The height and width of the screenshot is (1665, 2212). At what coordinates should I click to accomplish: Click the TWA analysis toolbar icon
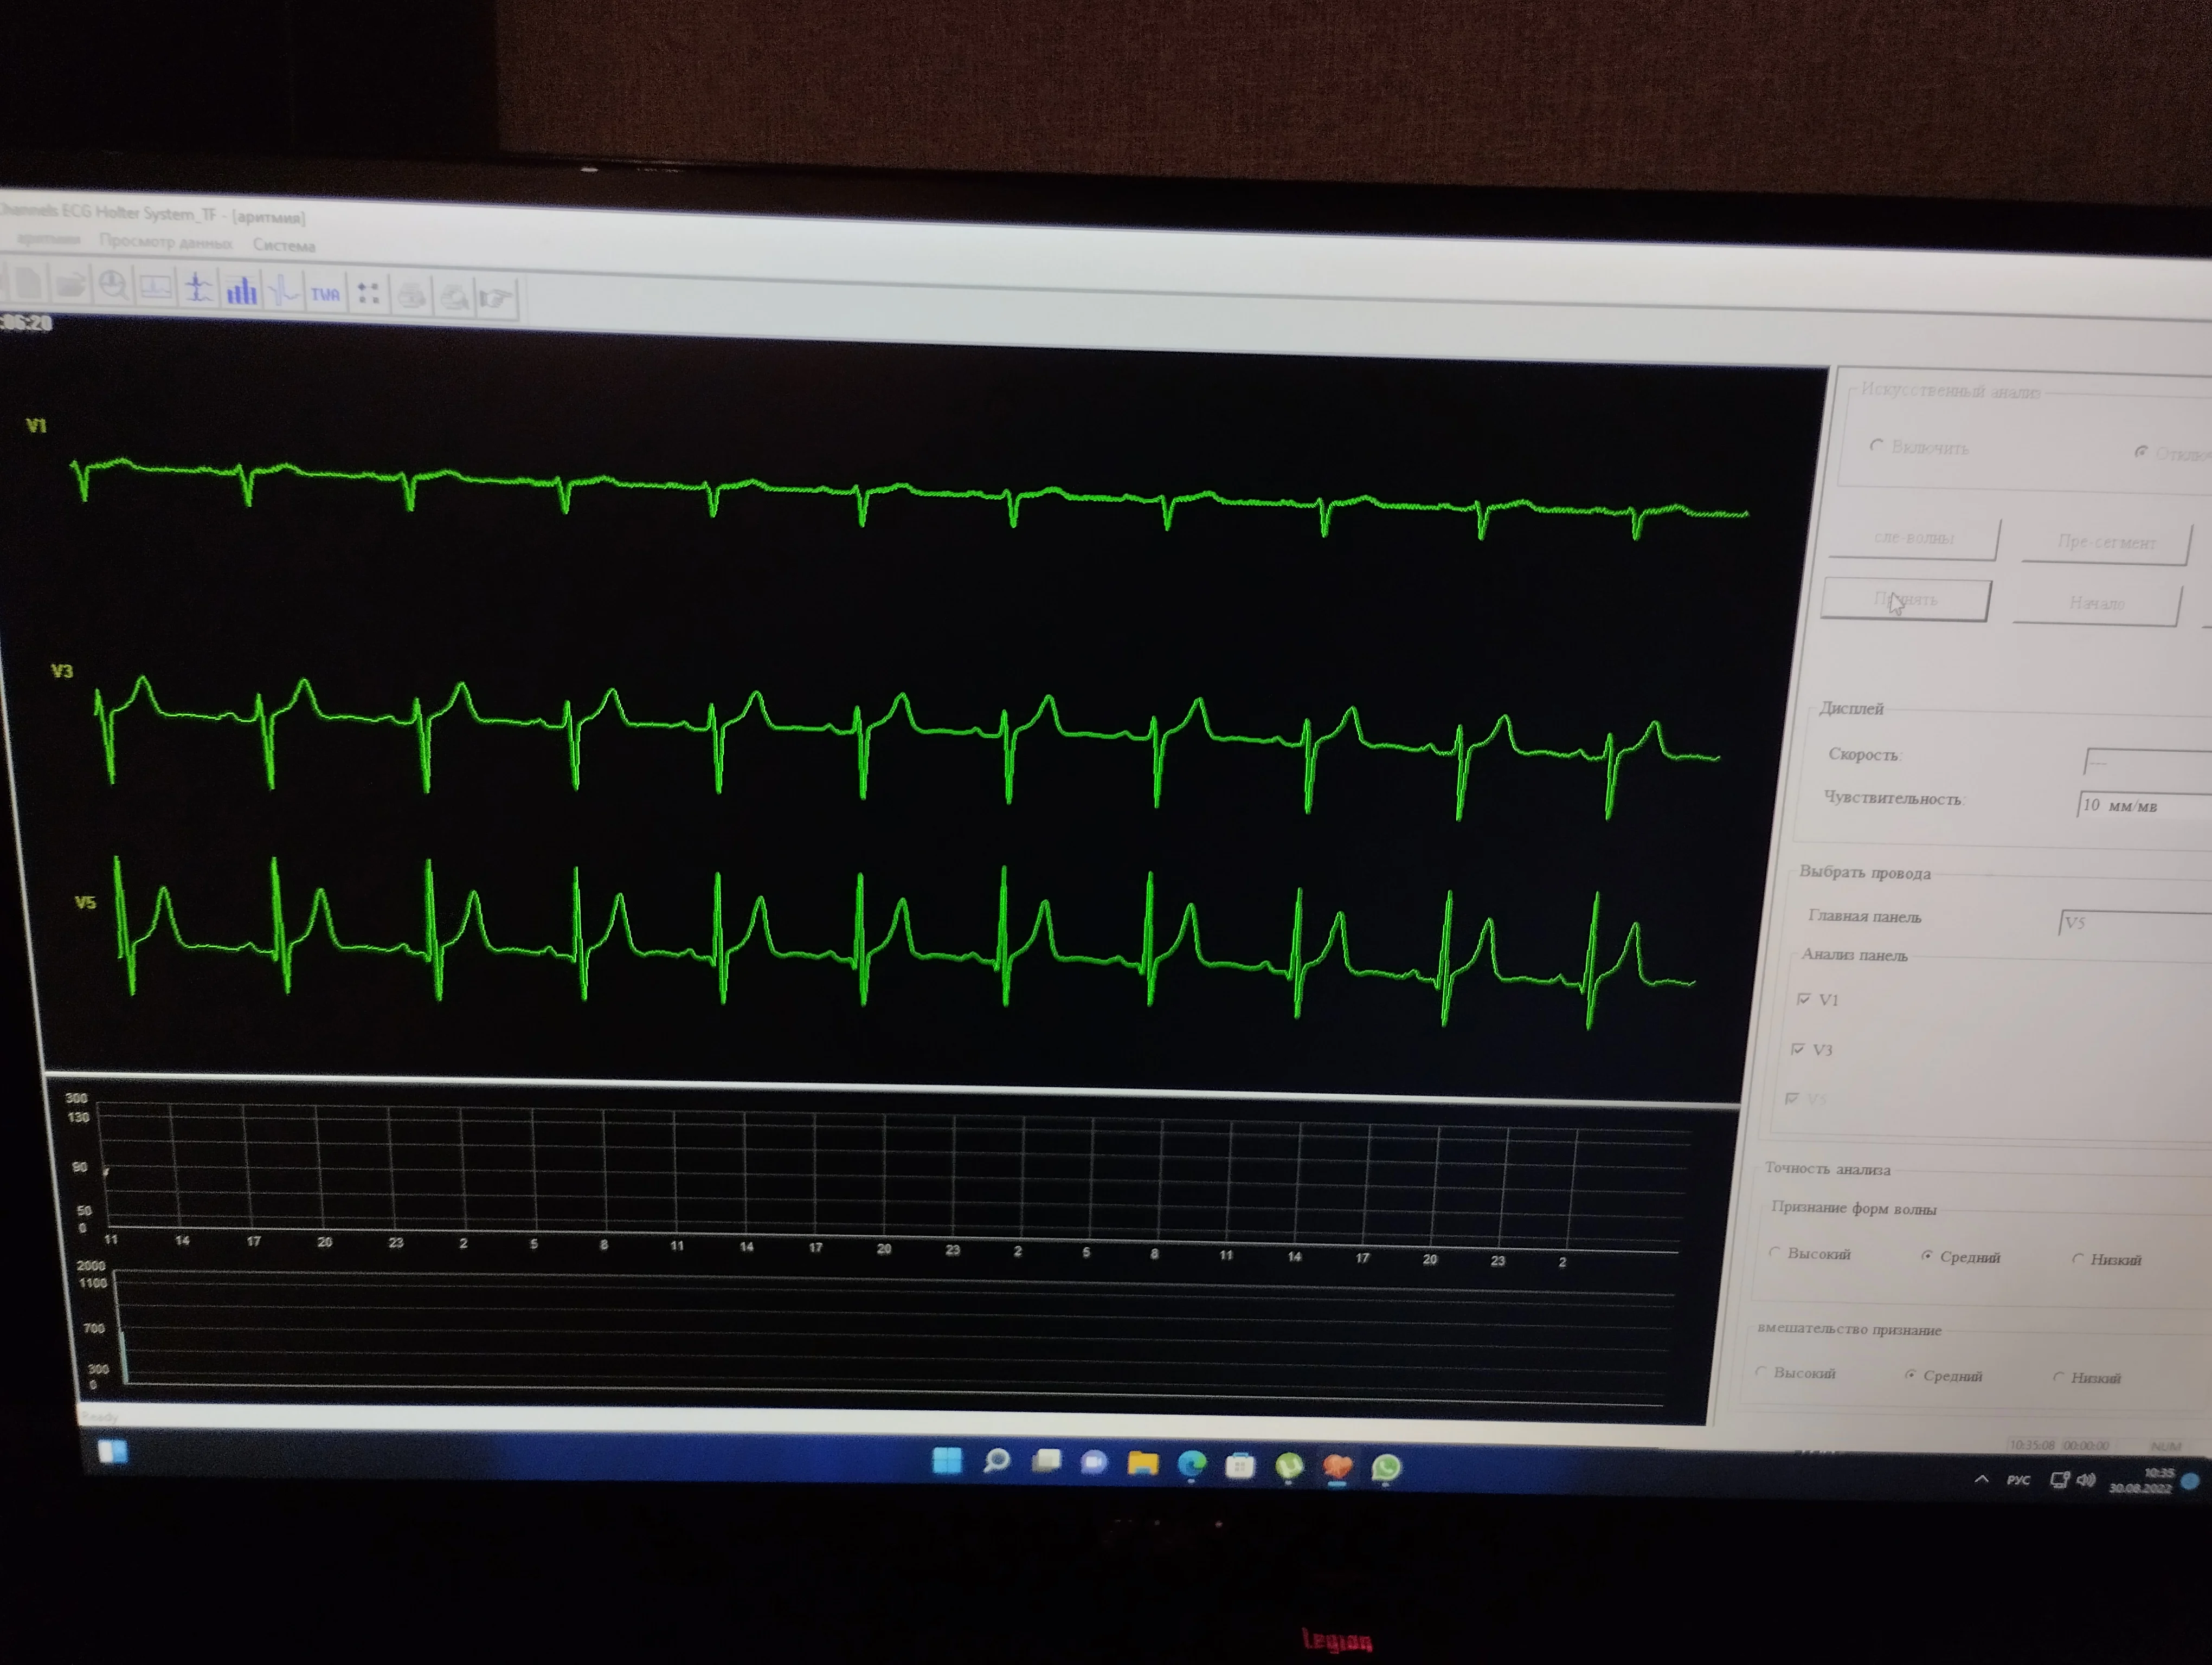[325, 294]
